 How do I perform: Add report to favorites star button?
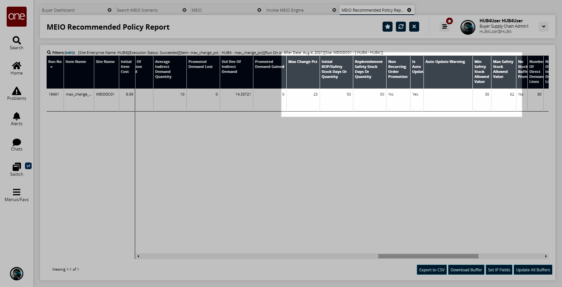(x=388, y=27)
